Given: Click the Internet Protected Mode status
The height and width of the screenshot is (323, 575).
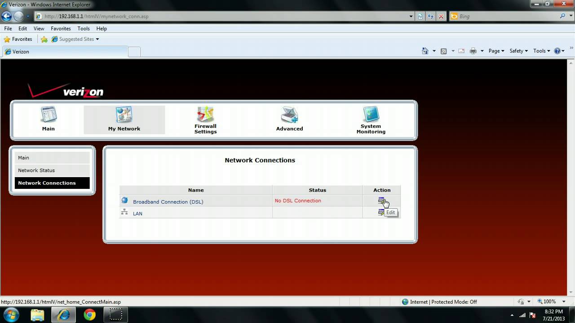Looking at the screenshot, I should [439, 302].
